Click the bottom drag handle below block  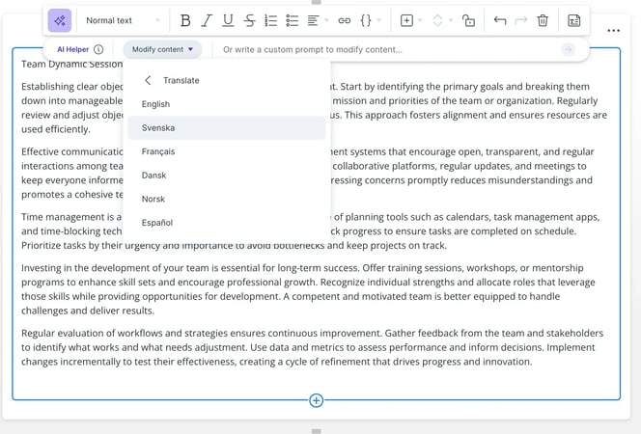[316, 431]
